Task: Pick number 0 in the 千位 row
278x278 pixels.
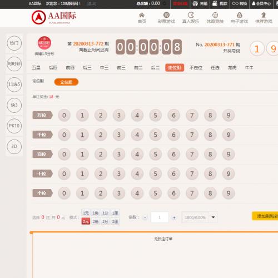Action: pos(64,135)
